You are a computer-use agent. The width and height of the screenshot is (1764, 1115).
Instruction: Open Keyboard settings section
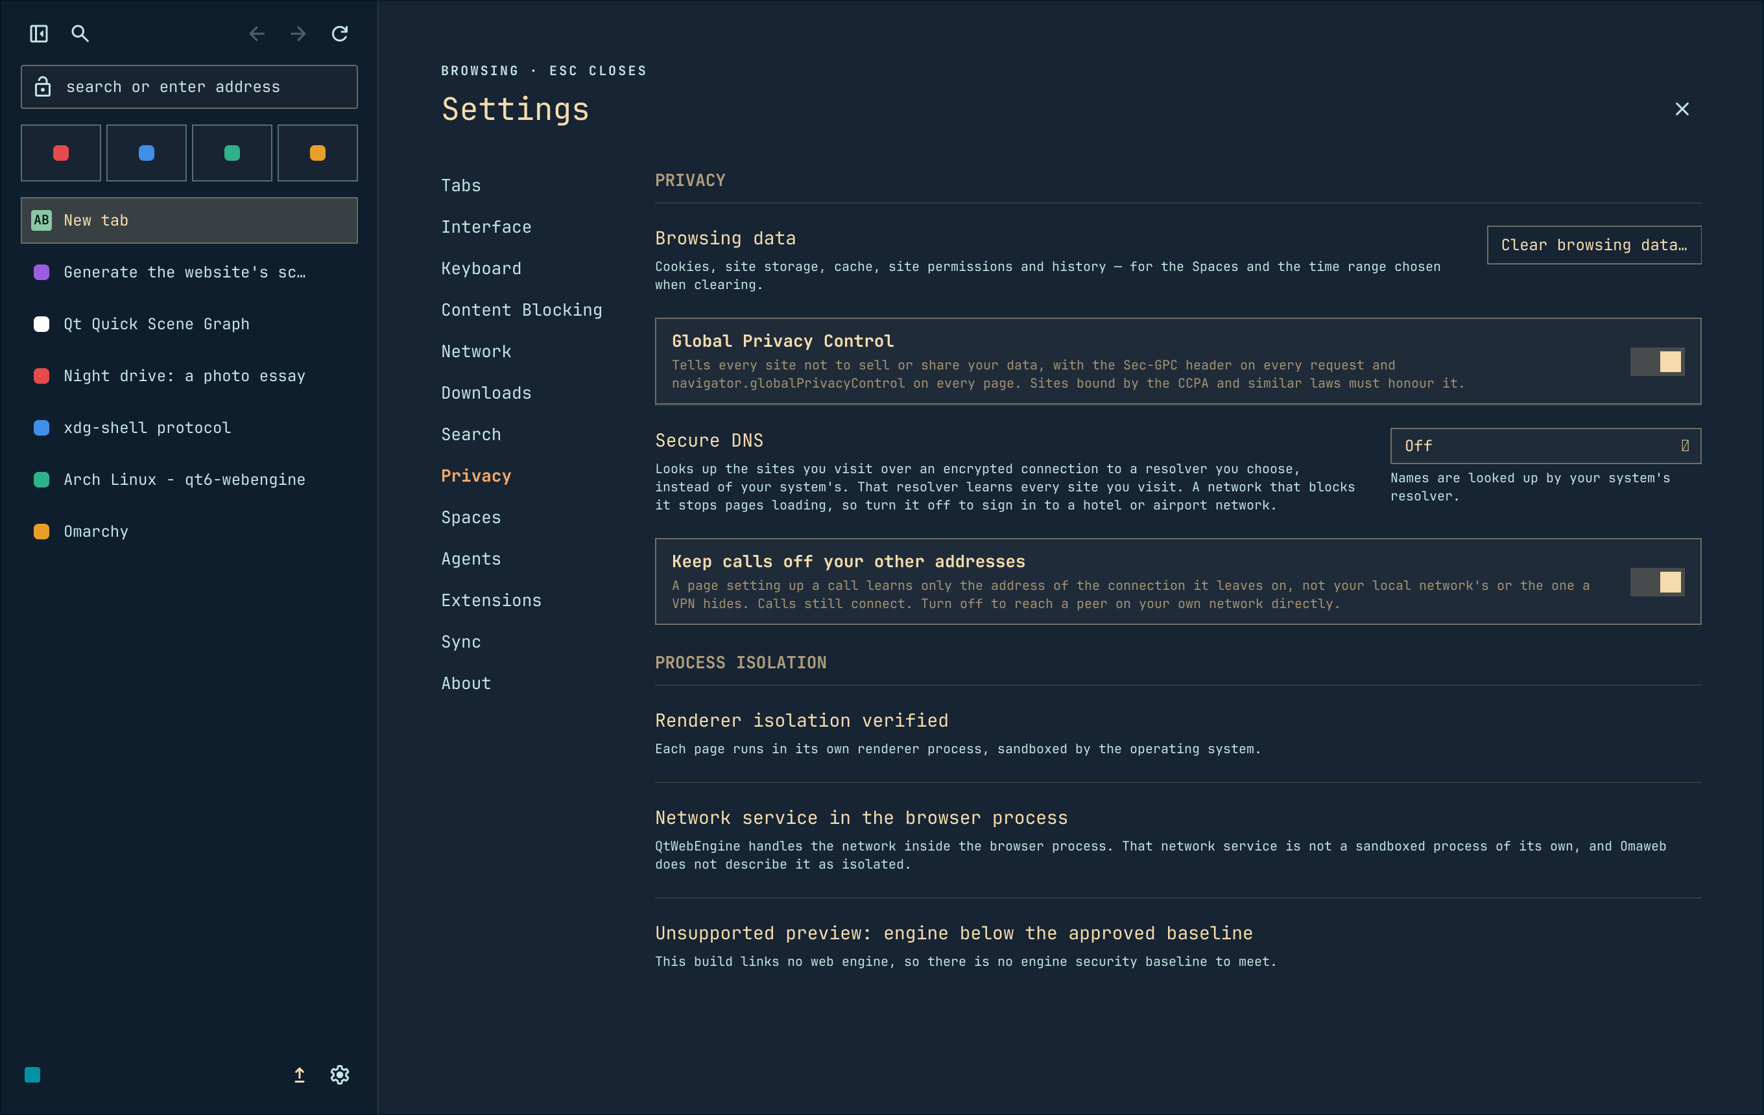click(481, 268)
